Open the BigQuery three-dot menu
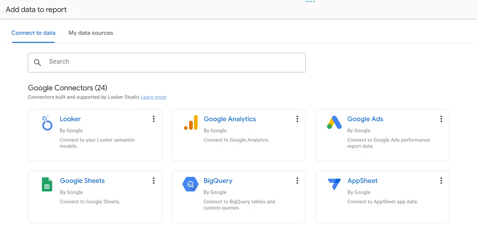477x228 pixels. [x=297, y=180]
